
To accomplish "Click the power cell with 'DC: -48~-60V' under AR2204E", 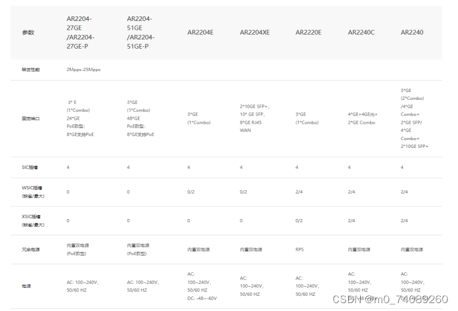I will coord(202,286).
